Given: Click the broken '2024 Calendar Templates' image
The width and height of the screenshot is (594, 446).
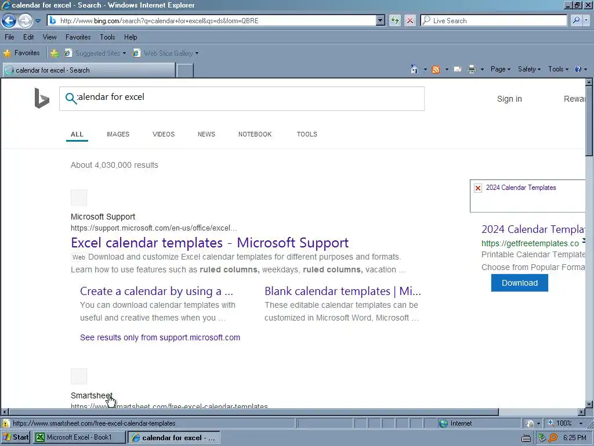Looking at the screenshot, I should [x=527, y=196].
